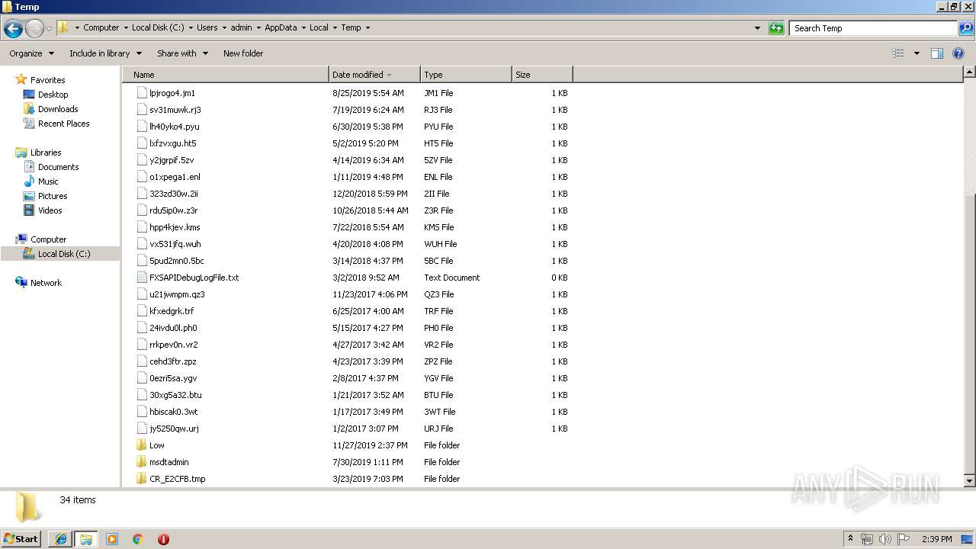Open Windows Media Player from taskbar
The height and width of the screenshot is (549, 976).
coord(112,539)
